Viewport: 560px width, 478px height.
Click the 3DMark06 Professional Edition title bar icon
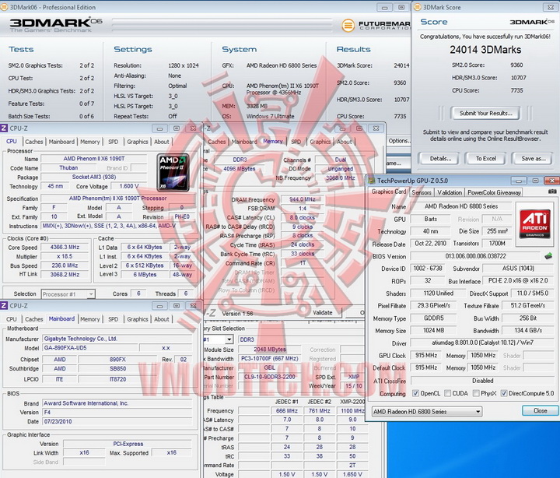click(4, 7)
